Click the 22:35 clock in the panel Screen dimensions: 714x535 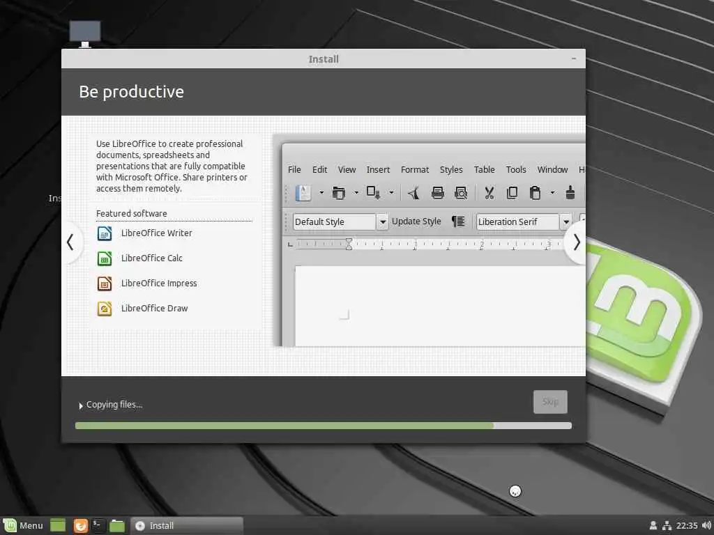point(687,525)
